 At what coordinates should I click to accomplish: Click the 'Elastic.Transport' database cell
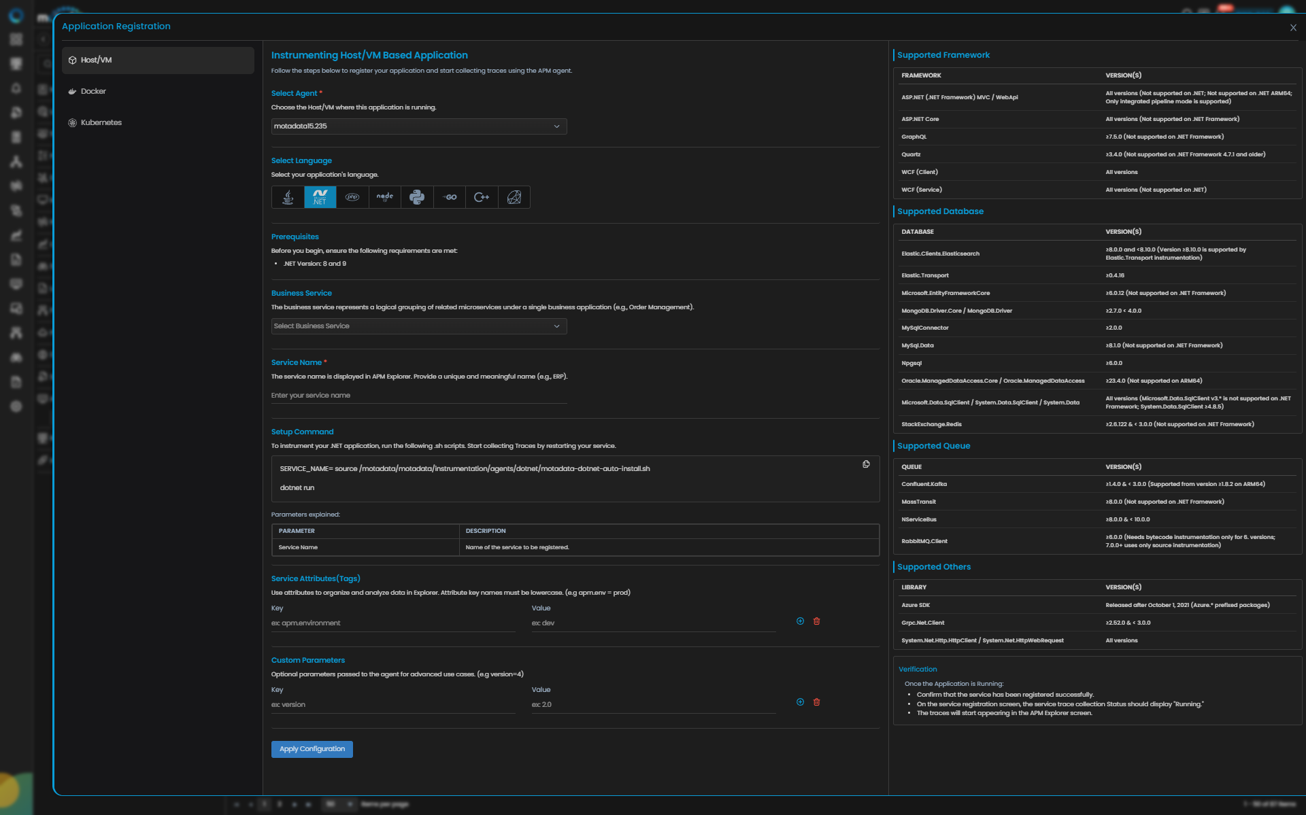coord(925,275)
